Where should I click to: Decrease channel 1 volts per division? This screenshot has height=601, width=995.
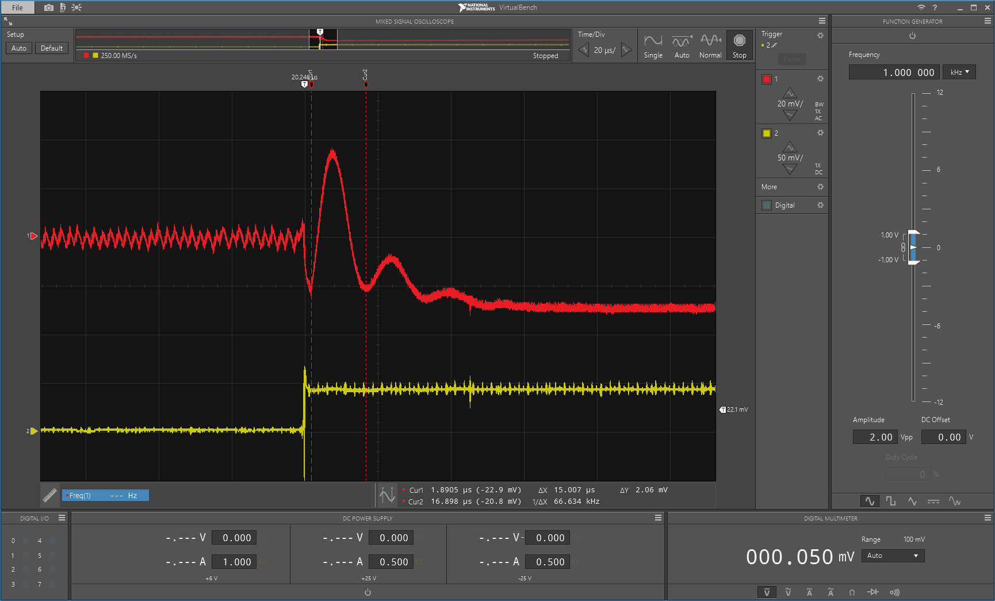[x=790, y=115]
